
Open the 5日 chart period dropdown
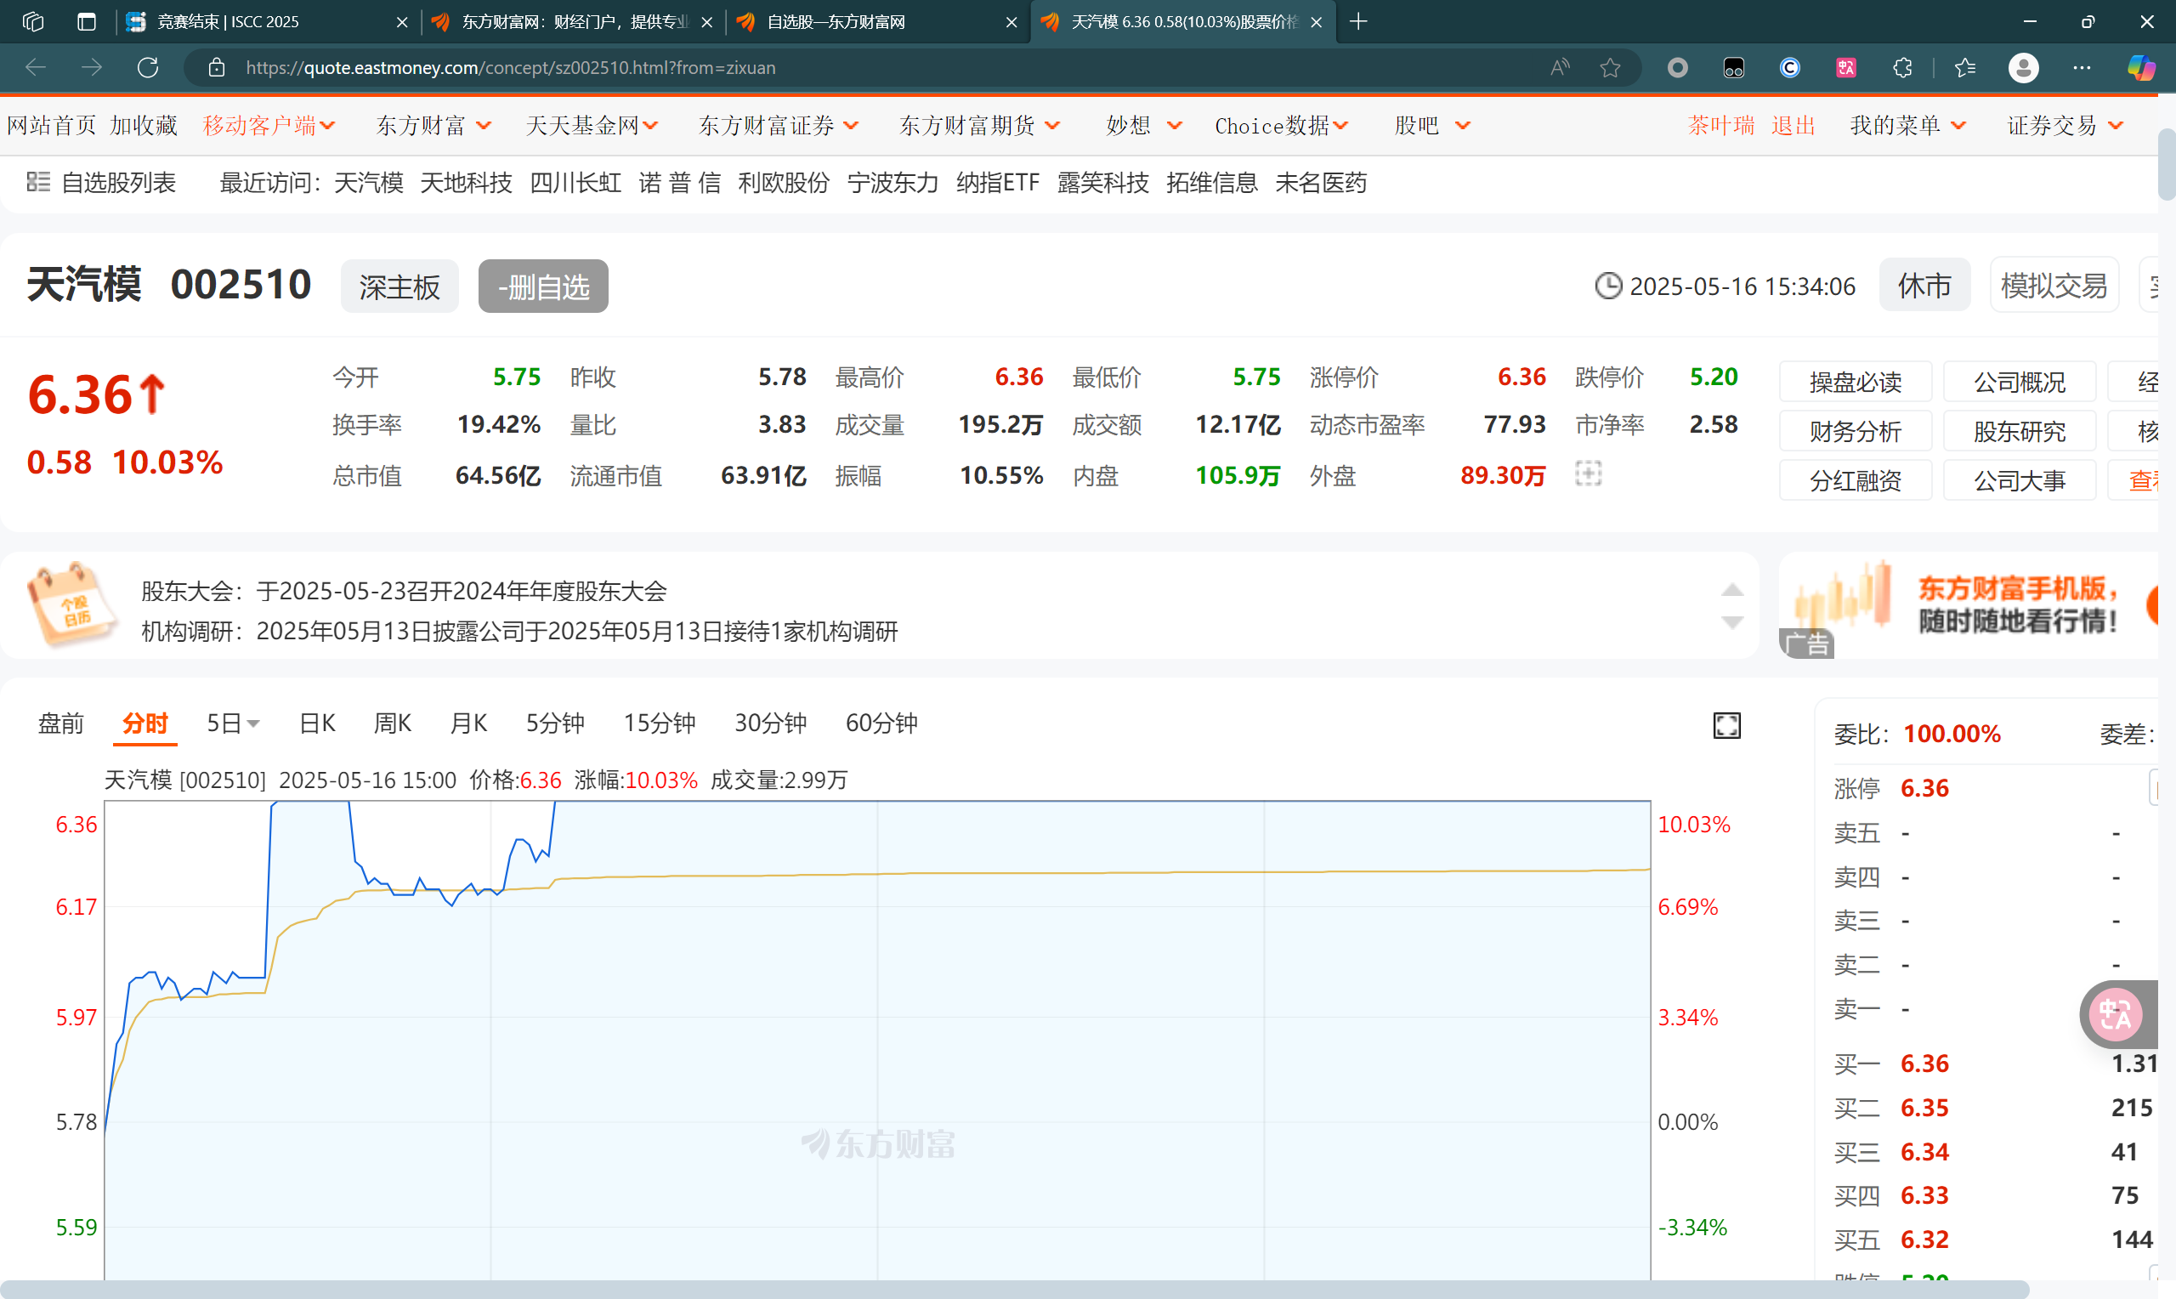click(x=233, y=723)
